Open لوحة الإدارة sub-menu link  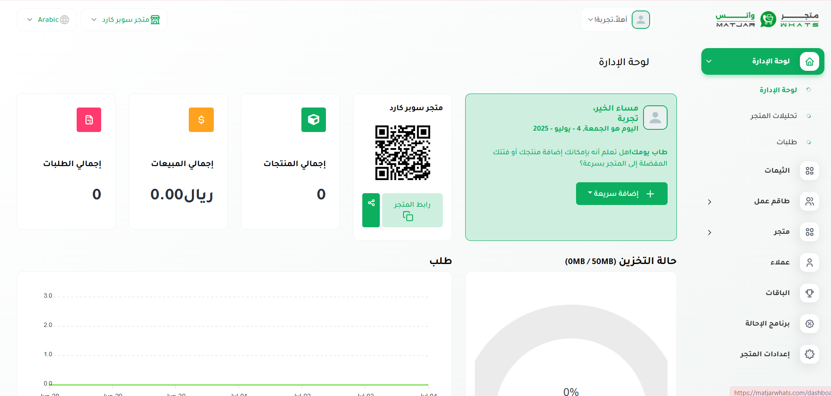tap(778, 90)
